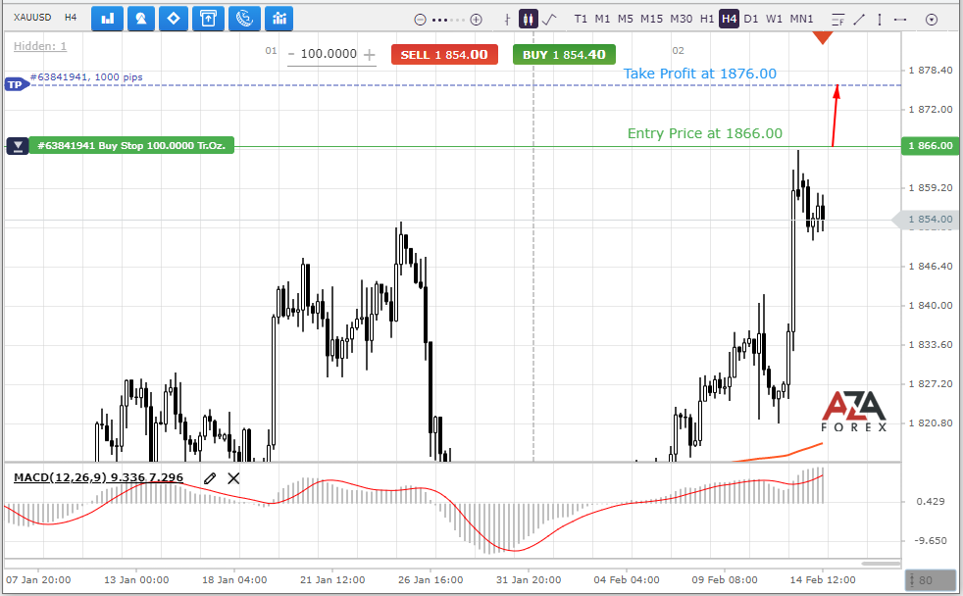Select the D1 timeframe
This screenshot has height=596, width=963.
click(751, 19)
